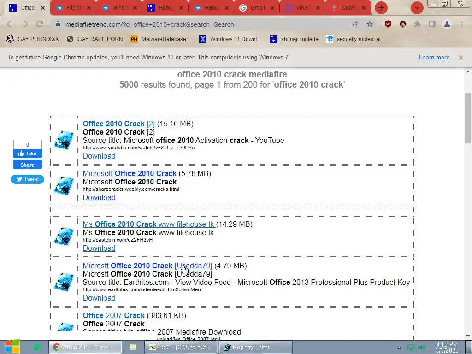472x354 pixels.
Task: Click the sharecracks.weebly.com URL text
Action: (x=131, y=189)
